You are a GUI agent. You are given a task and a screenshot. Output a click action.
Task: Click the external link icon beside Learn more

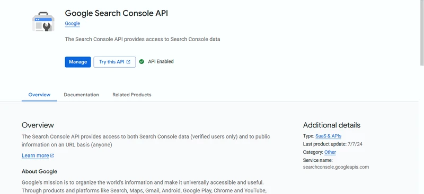(52, 156)
